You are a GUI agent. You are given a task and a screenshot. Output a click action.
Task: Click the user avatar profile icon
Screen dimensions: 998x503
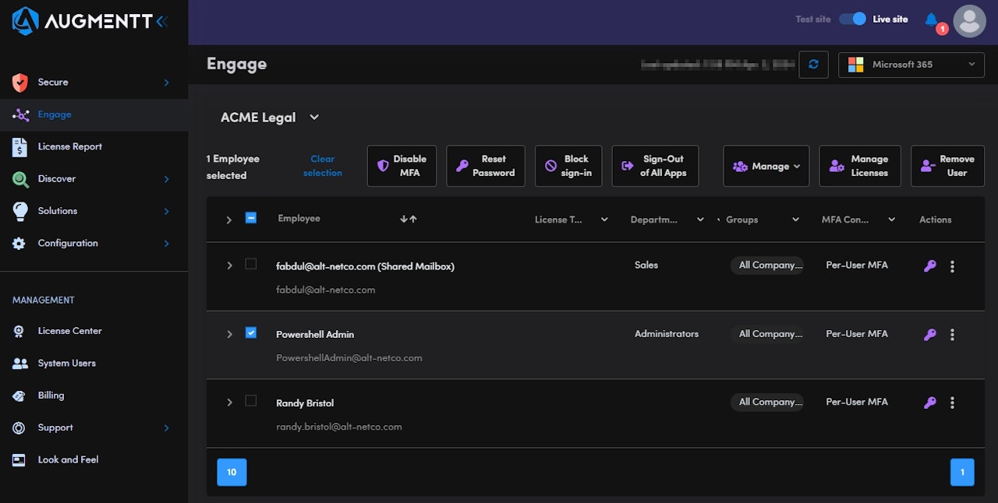(x=969, y=21)
